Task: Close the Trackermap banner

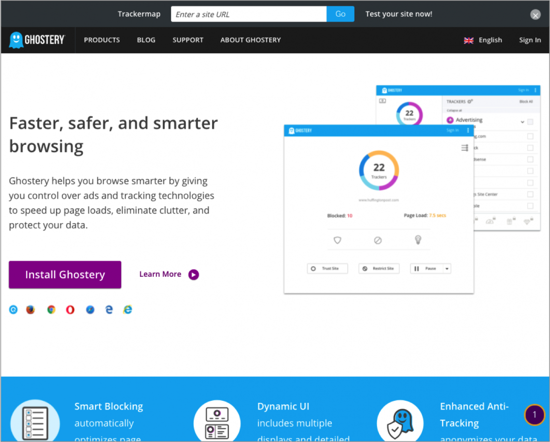Action: coord(536,15)
